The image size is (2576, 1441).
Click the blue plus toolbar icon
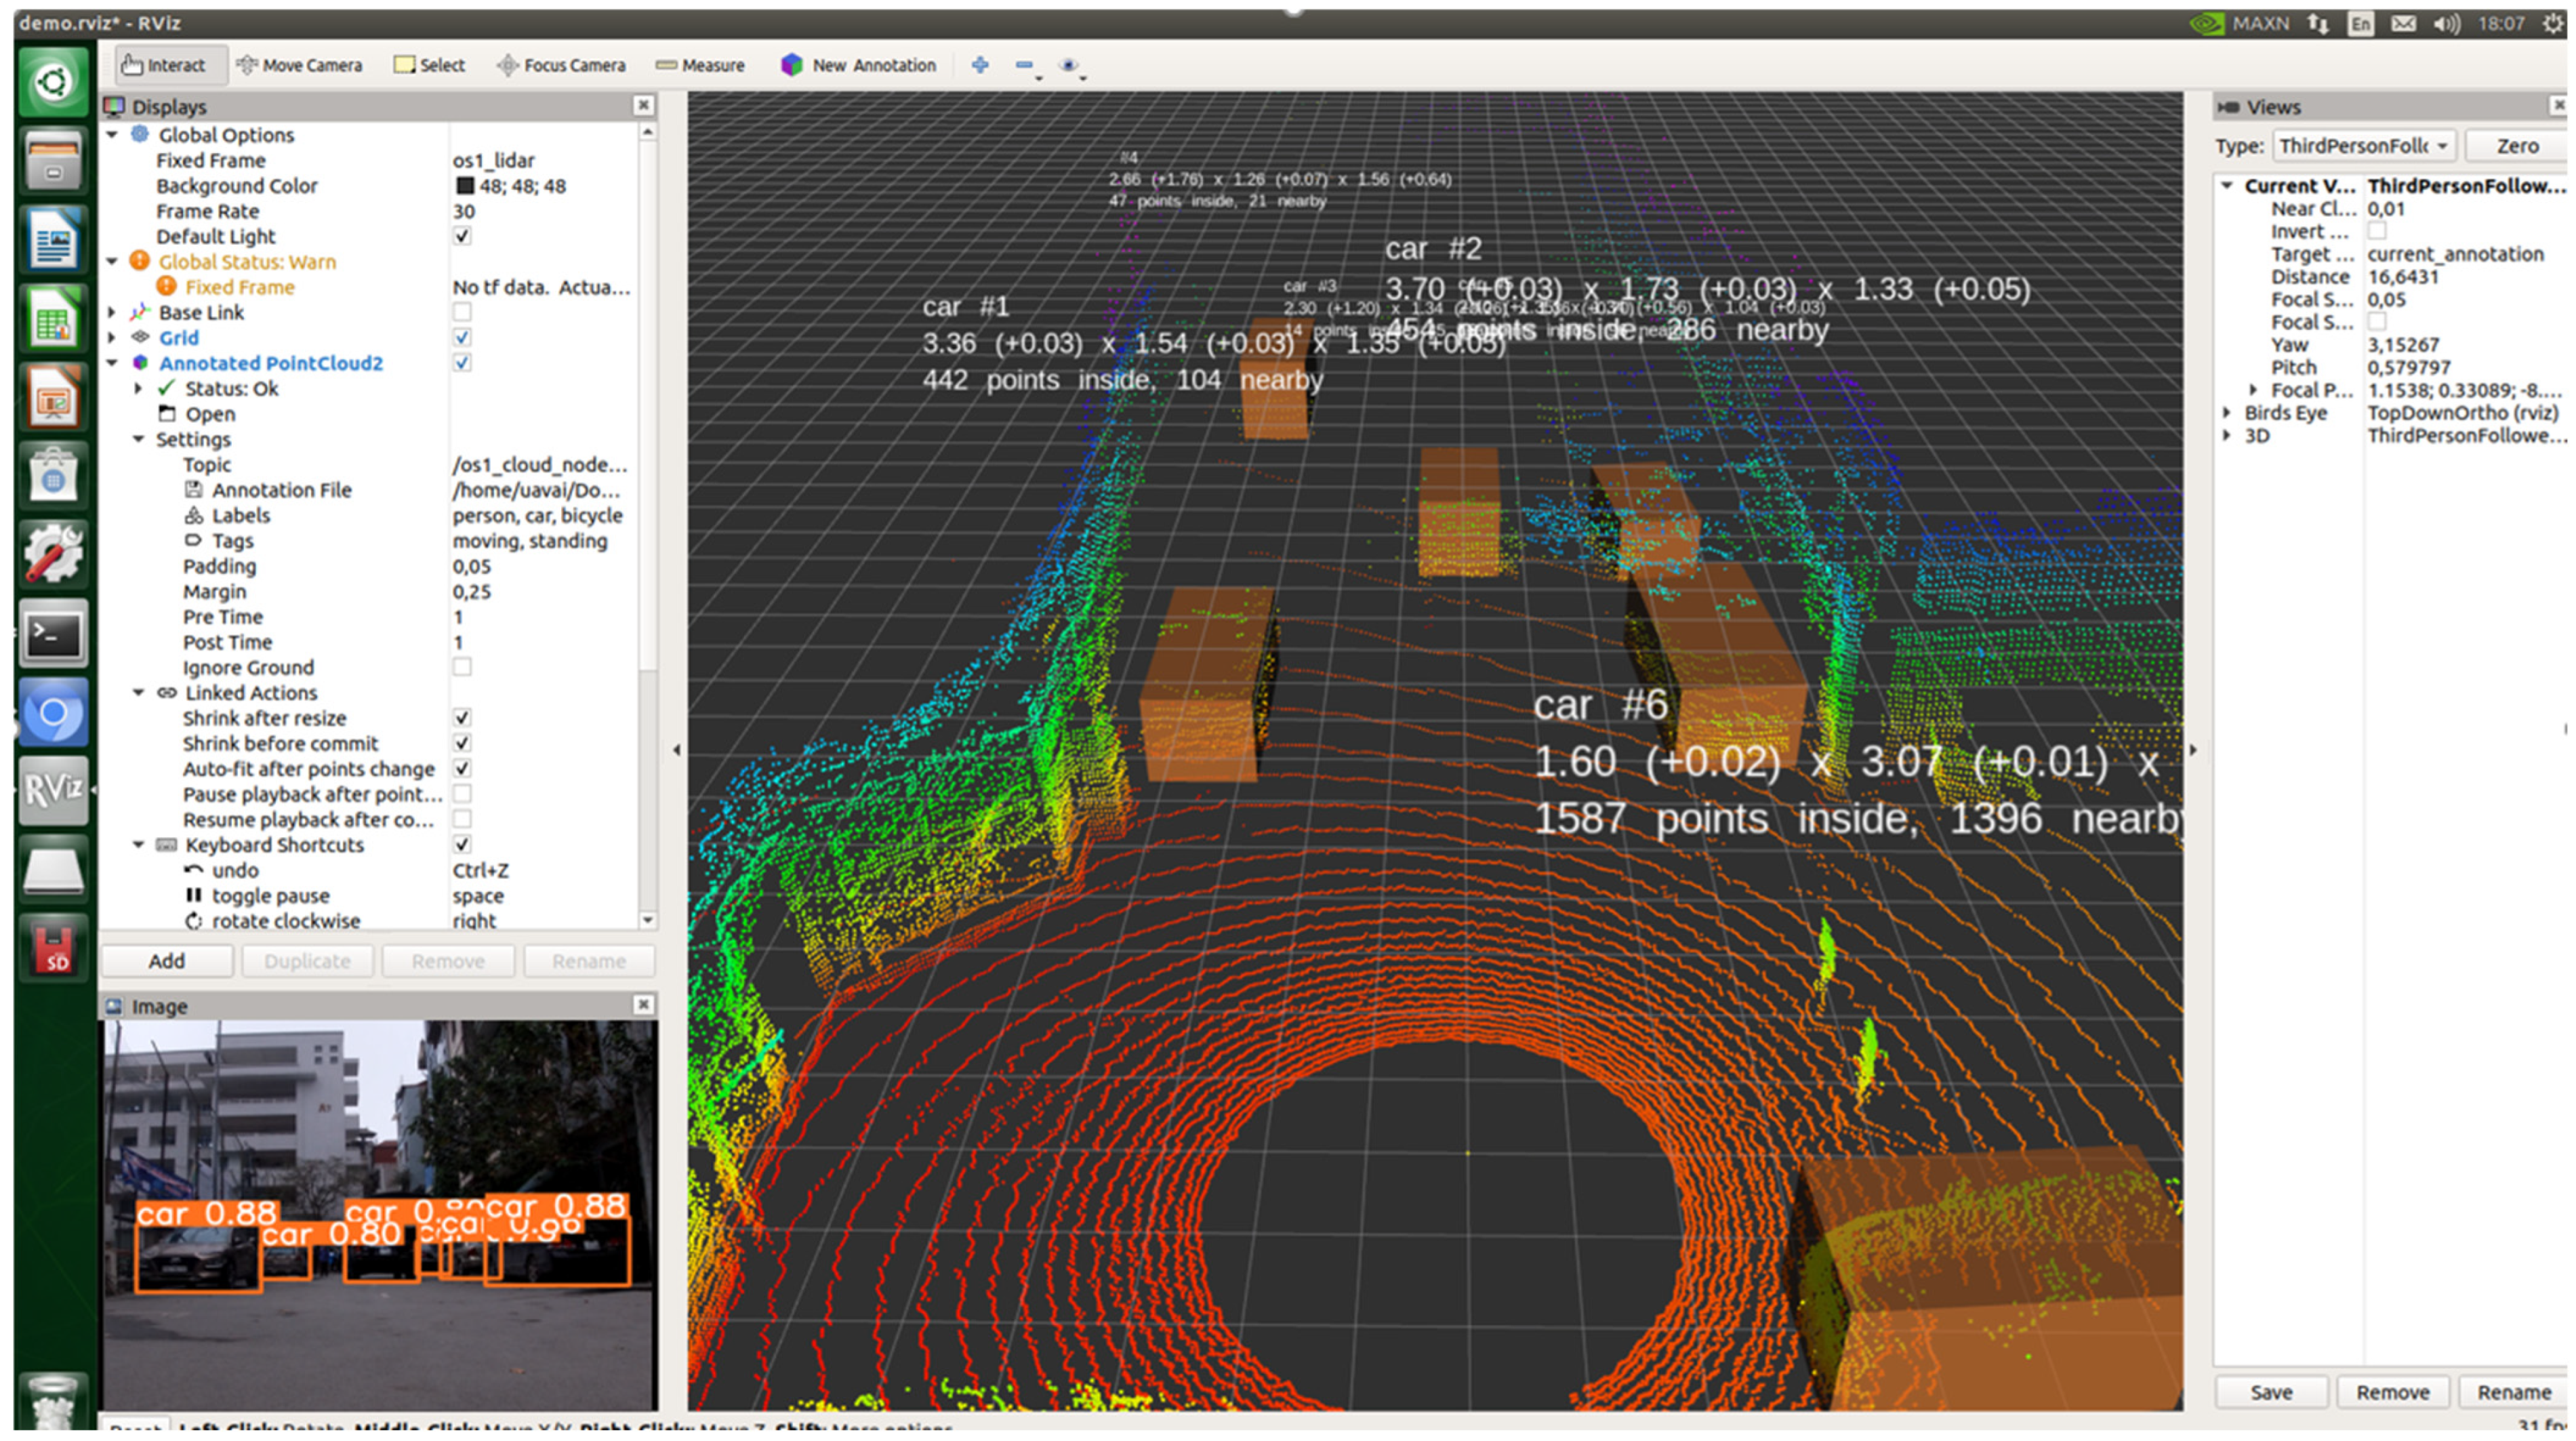[980, 65]
